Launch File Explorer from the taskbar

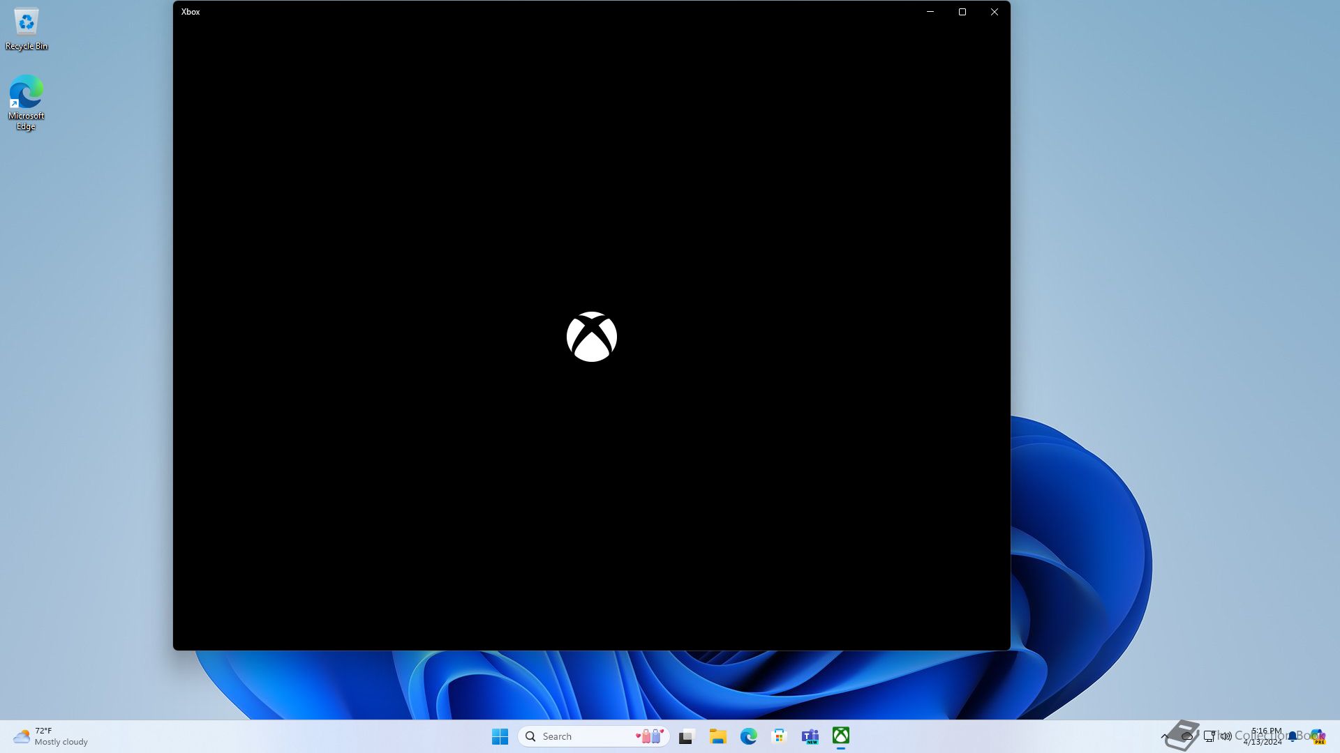717,736
